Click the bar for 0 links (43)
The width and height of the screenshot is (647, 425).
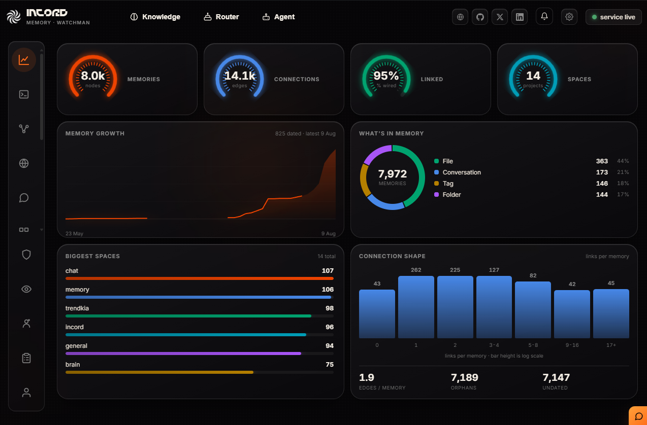377,314
